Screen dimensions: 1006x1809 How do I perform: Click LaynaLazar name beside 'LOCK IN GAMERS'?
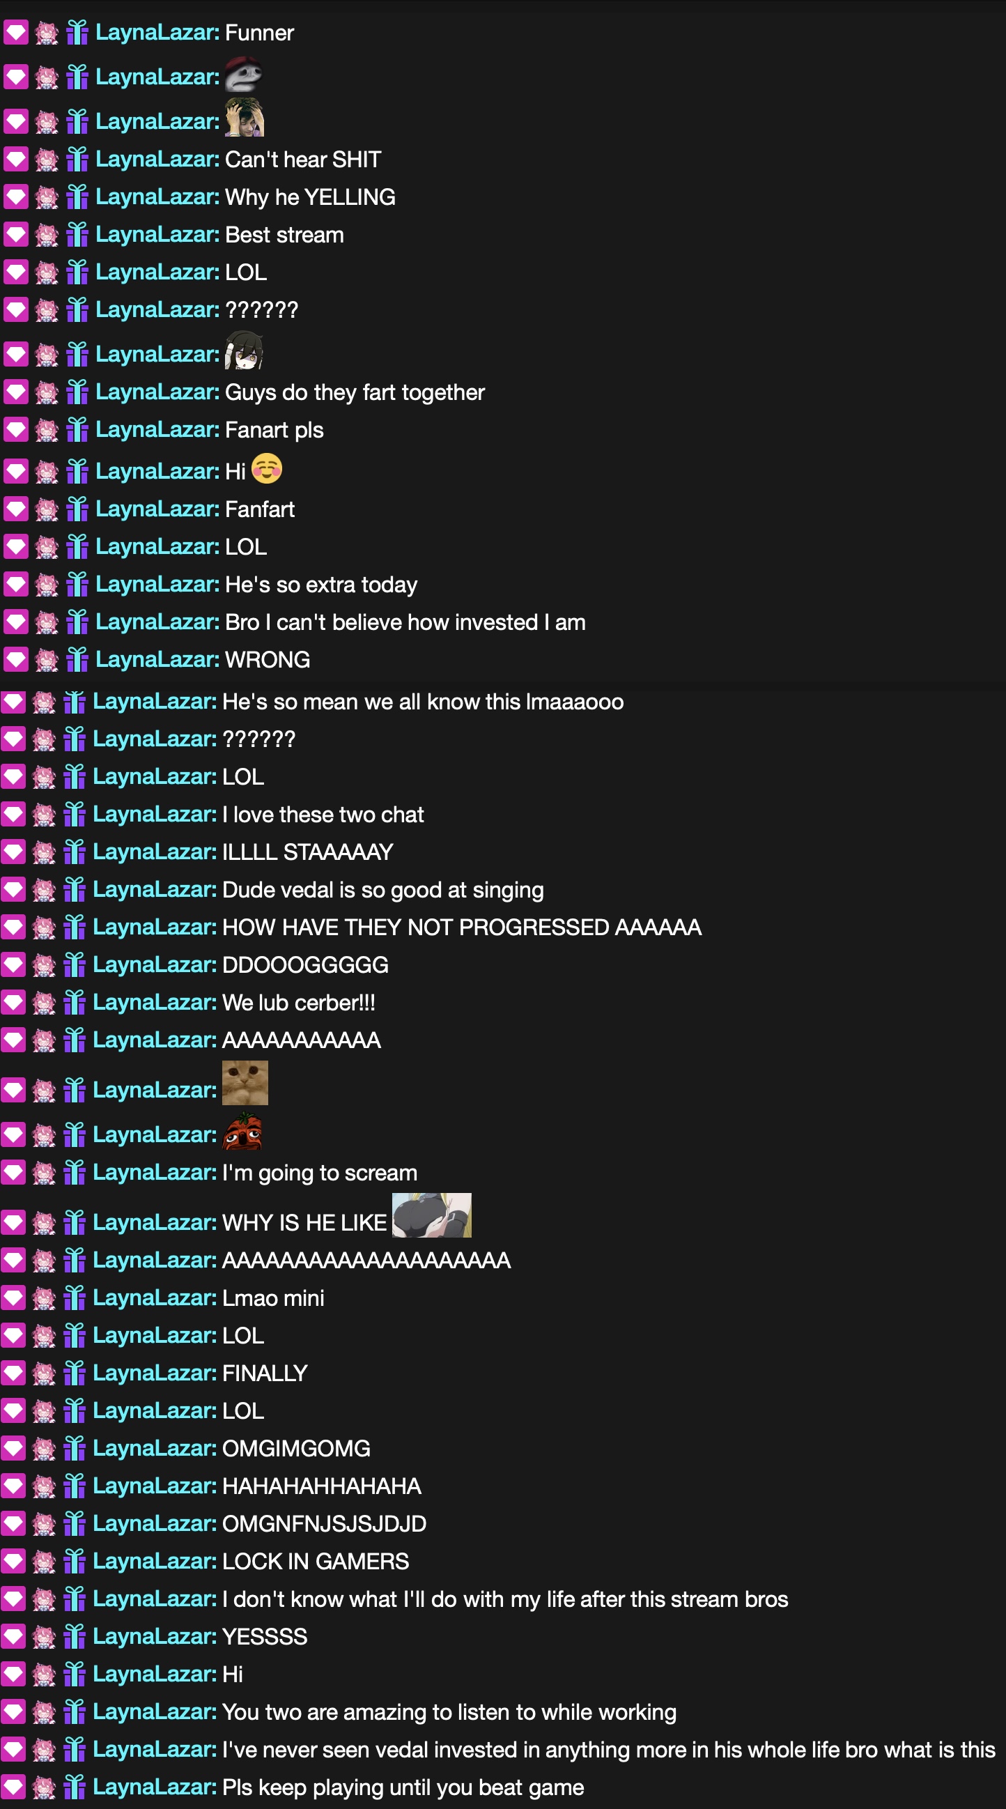tap(155, 1560)
